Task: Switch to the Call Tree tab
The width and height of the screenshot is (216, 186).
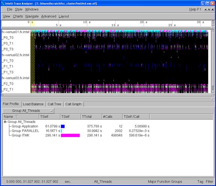Action: tap(54, 104)
